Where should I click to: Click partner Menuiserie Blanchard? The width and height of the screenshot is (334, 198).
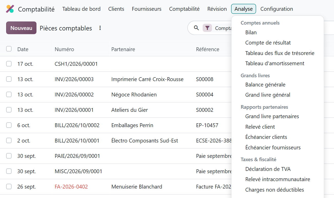point(137,187)
